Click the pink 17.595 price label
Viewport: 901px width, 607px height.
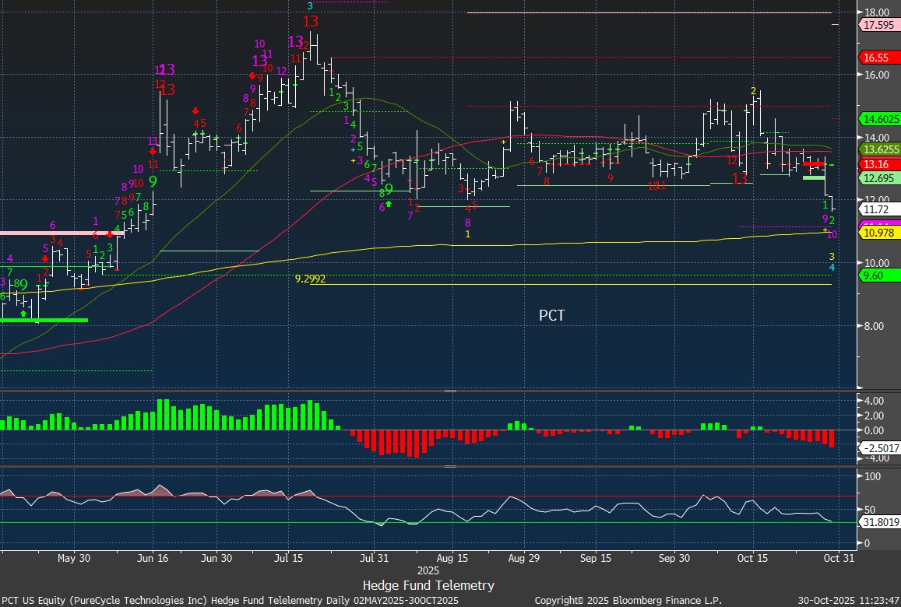point(877,25)
